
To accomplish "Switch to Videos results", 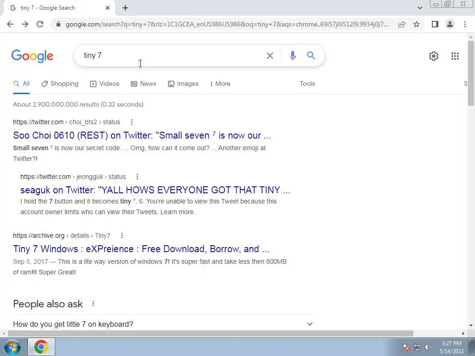I will coord(105,84).
